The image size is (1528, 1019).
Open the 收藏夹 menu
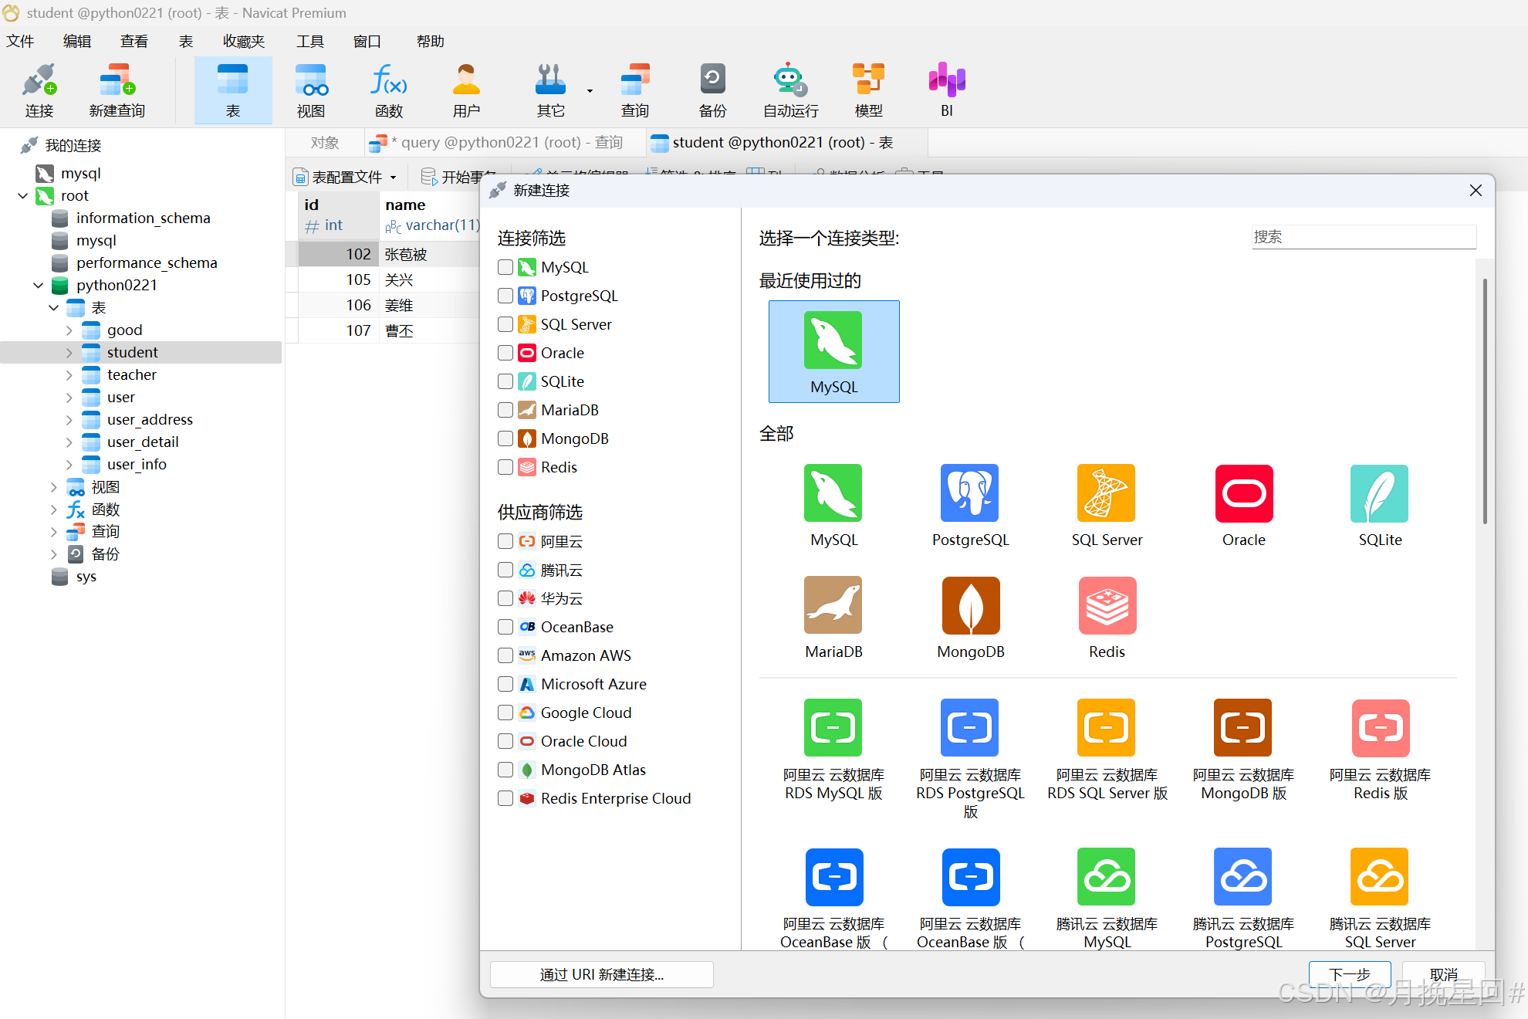point(243,41)
